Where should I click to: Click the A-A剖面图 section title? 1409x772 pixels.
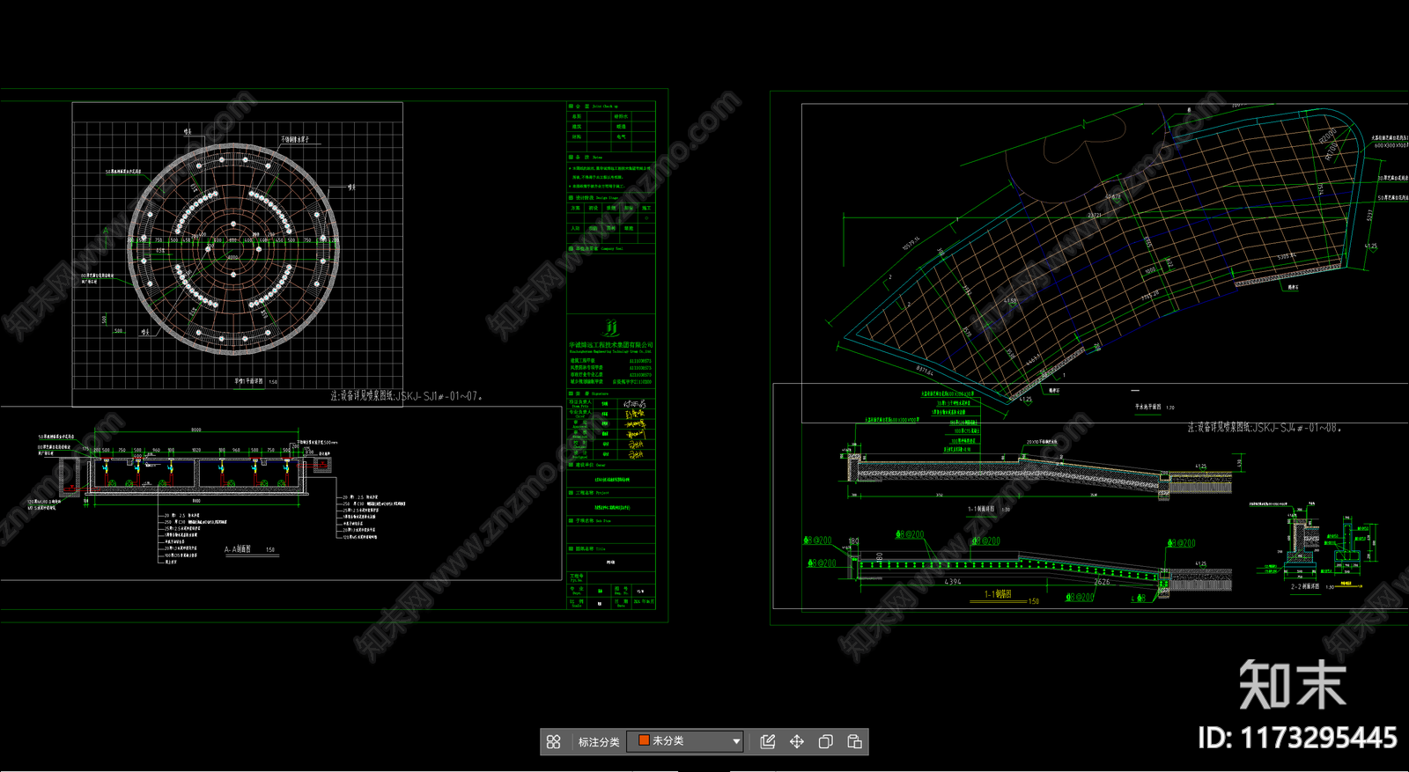pos(238,549)
